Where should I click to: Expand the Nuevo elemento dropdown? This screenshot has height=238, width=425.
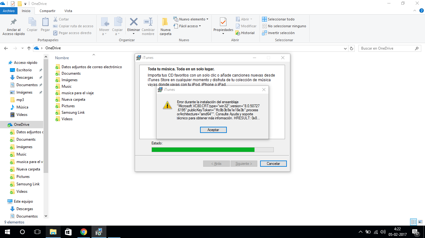click(191, 19)
